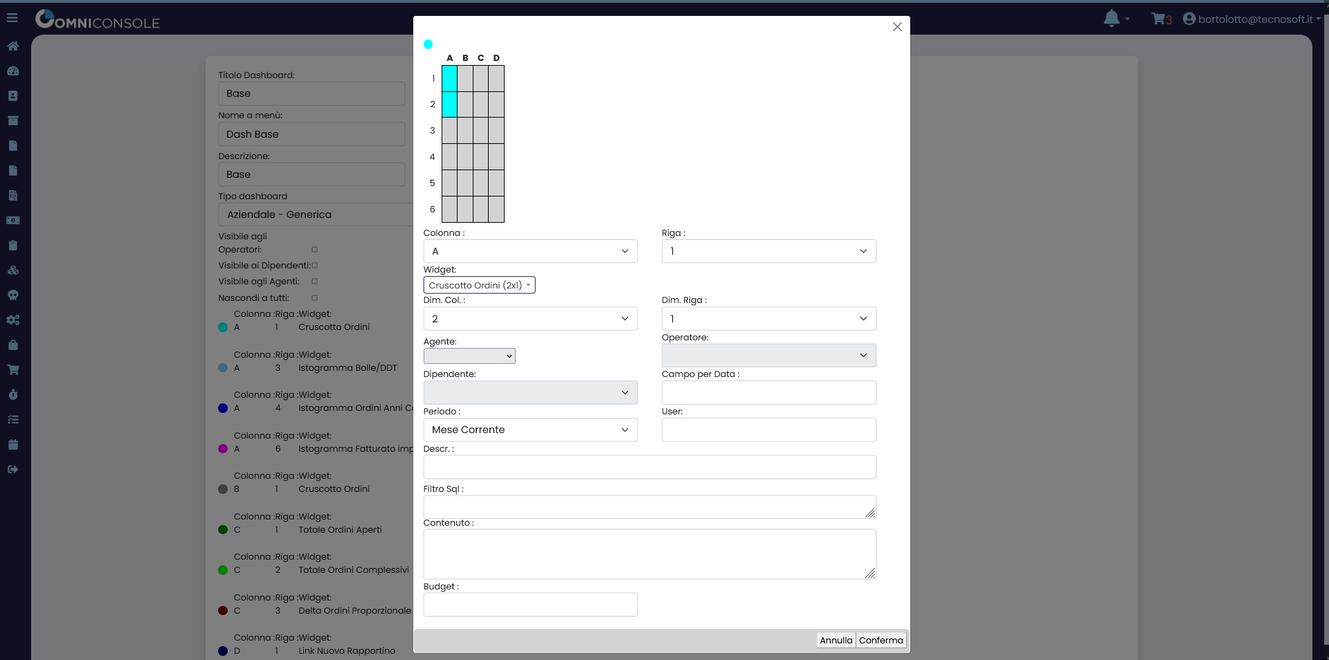Open the shopping cart sidebar icon
The width and height of the screenshot is (1329, 660).
13,370
